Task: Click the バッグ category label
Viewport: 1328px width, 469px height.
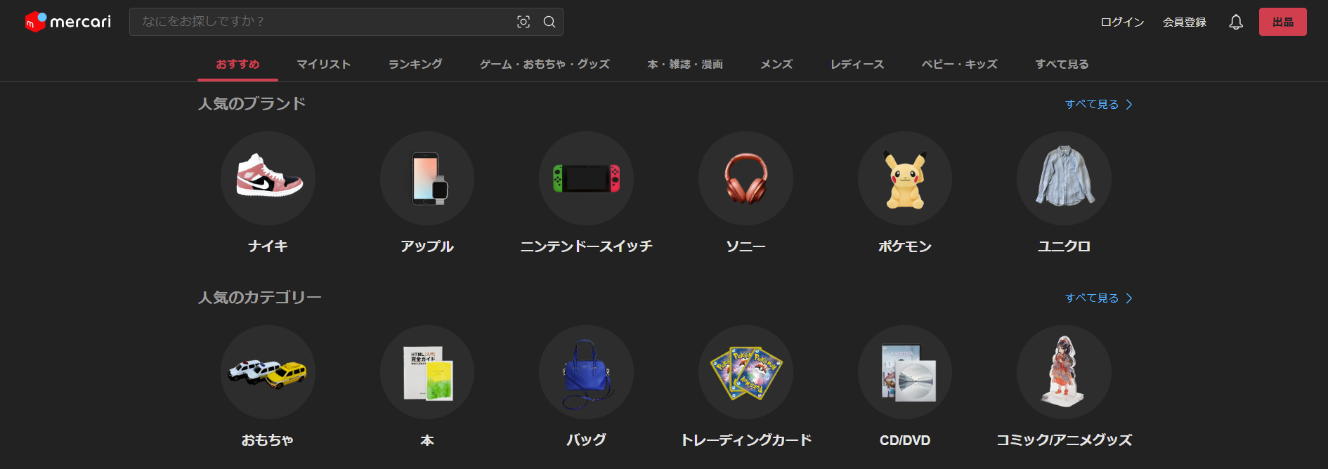Action: 586,440
